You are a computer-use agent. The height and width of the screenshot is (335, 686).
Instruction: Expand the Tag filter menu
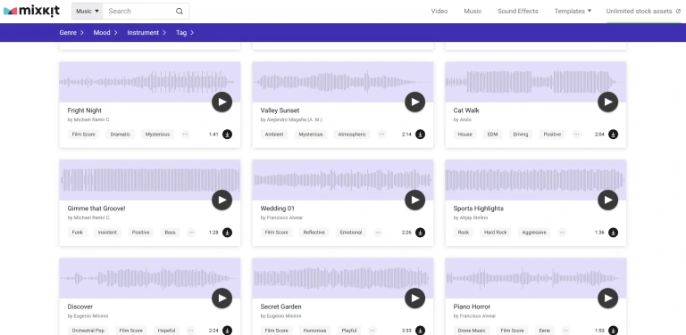[x=185, y=33]
